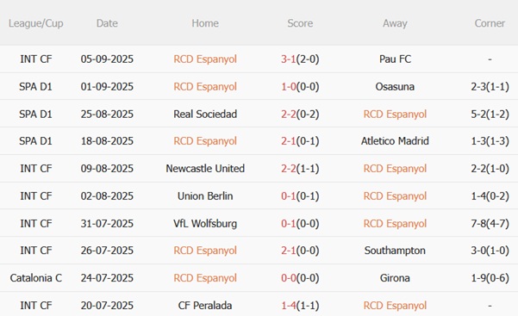Click the League/Cup column header
The width and height of the screenshot is (518, 316).
point(35,23)
